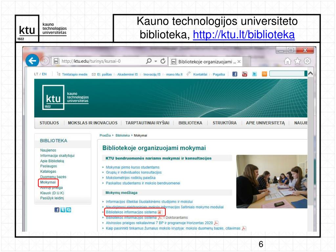Close the Bibliotekoje organizuojami tab
Screen dimensions: 336x252
point(239,62)
